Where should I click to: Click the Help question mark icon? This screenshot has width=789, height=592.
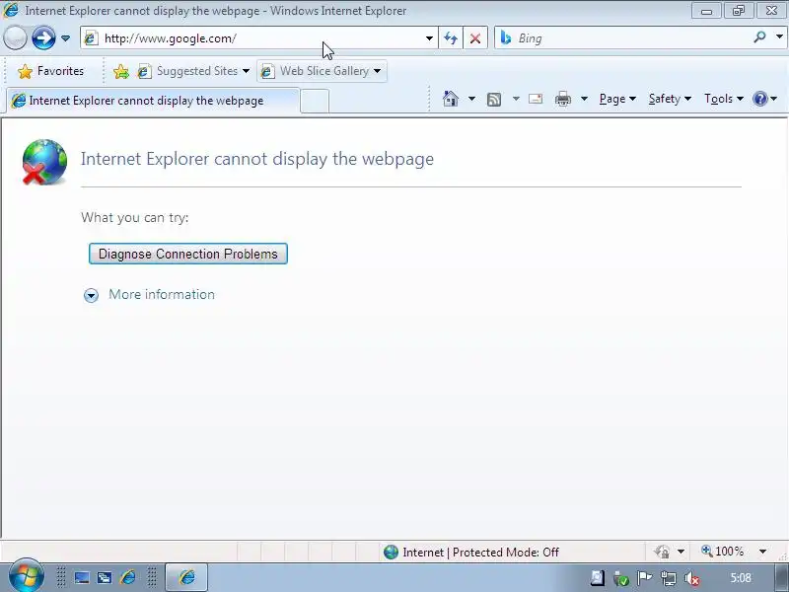(x=759, y=99)
